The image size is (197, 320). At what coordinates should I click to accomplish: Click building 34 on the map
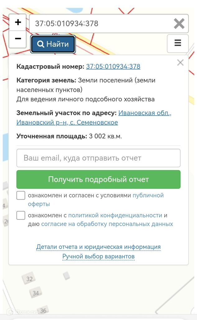[x=36, y=293]
